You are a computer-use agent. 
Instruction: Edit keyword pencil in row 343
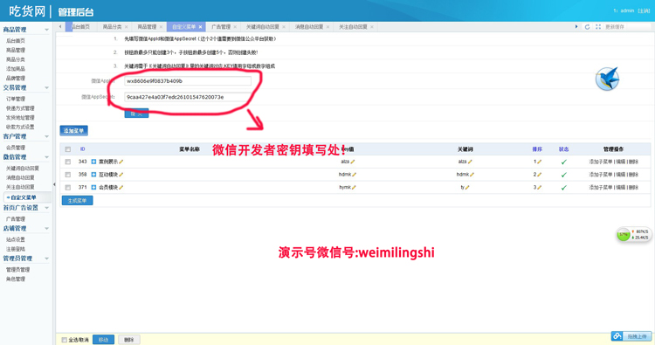click(x=470, y=162)
